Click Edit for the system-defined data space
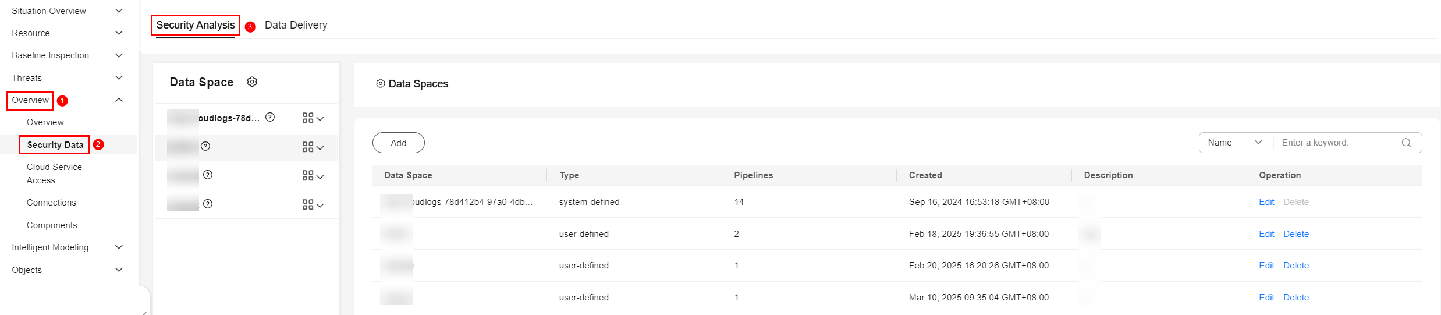Image resolution: width=1441 pixels, height=315 pixels. click(1266, 202)
